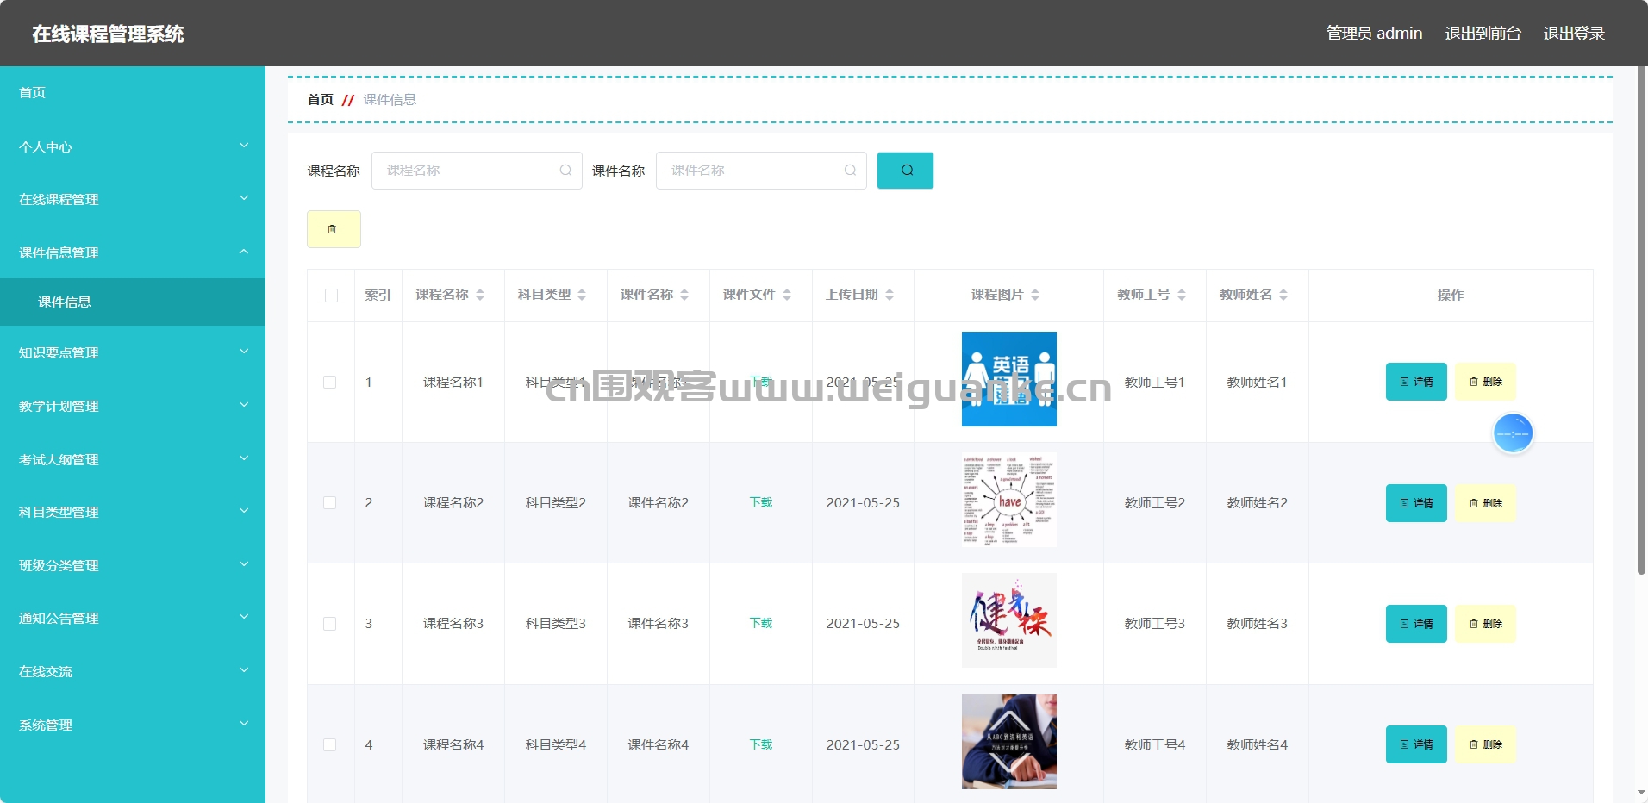Sort table by 课程名称 column arrows

coord(480,295)
